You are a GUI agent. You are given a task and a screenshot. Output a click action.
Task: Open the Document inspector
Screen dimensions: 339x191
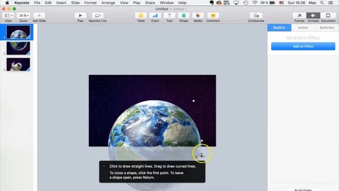[328, 15]
